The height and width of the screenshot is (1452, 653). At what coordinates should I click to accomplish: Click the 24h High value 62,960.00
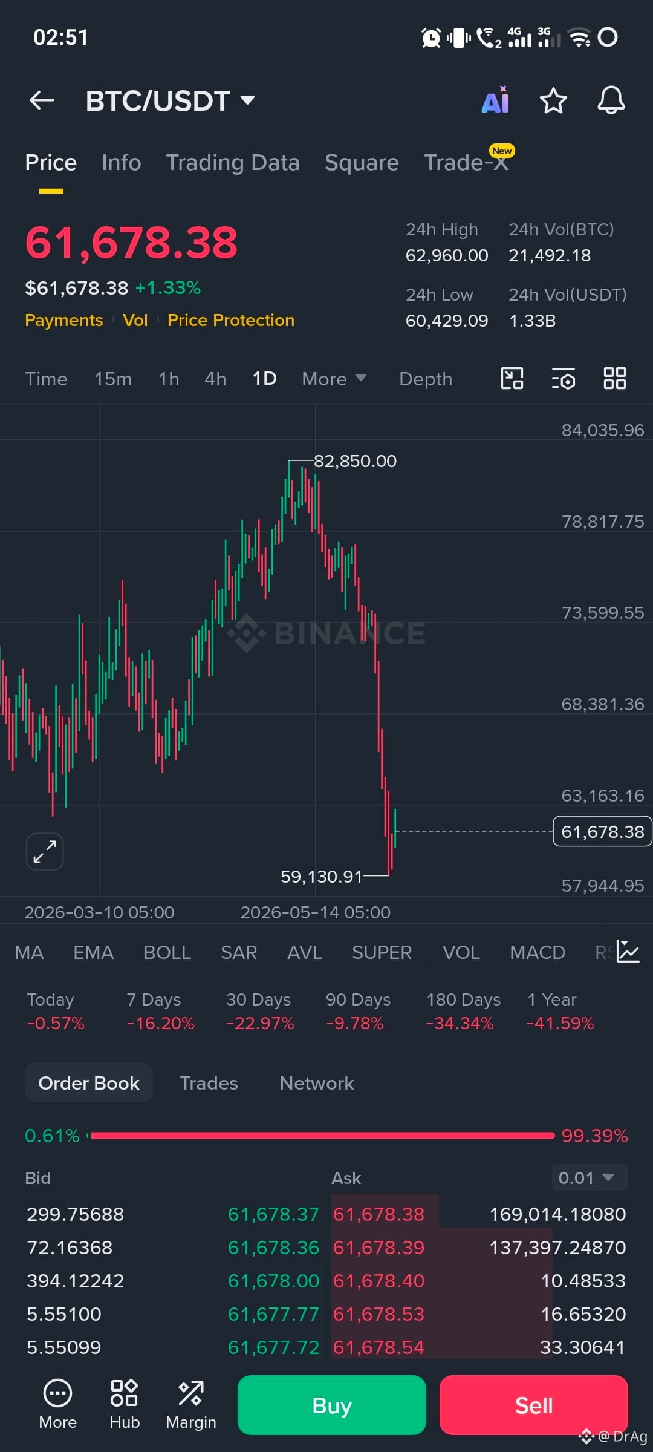click(447, 255)
